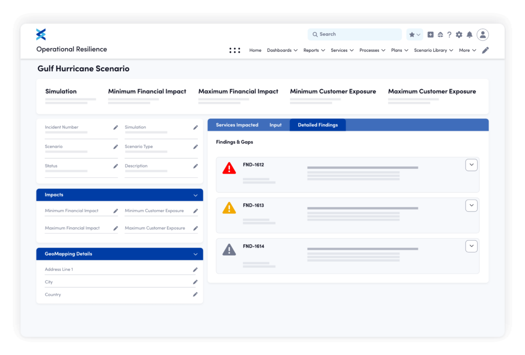Click the user profile avatar icon
This screenshot has width=525, height=355.
482,34
